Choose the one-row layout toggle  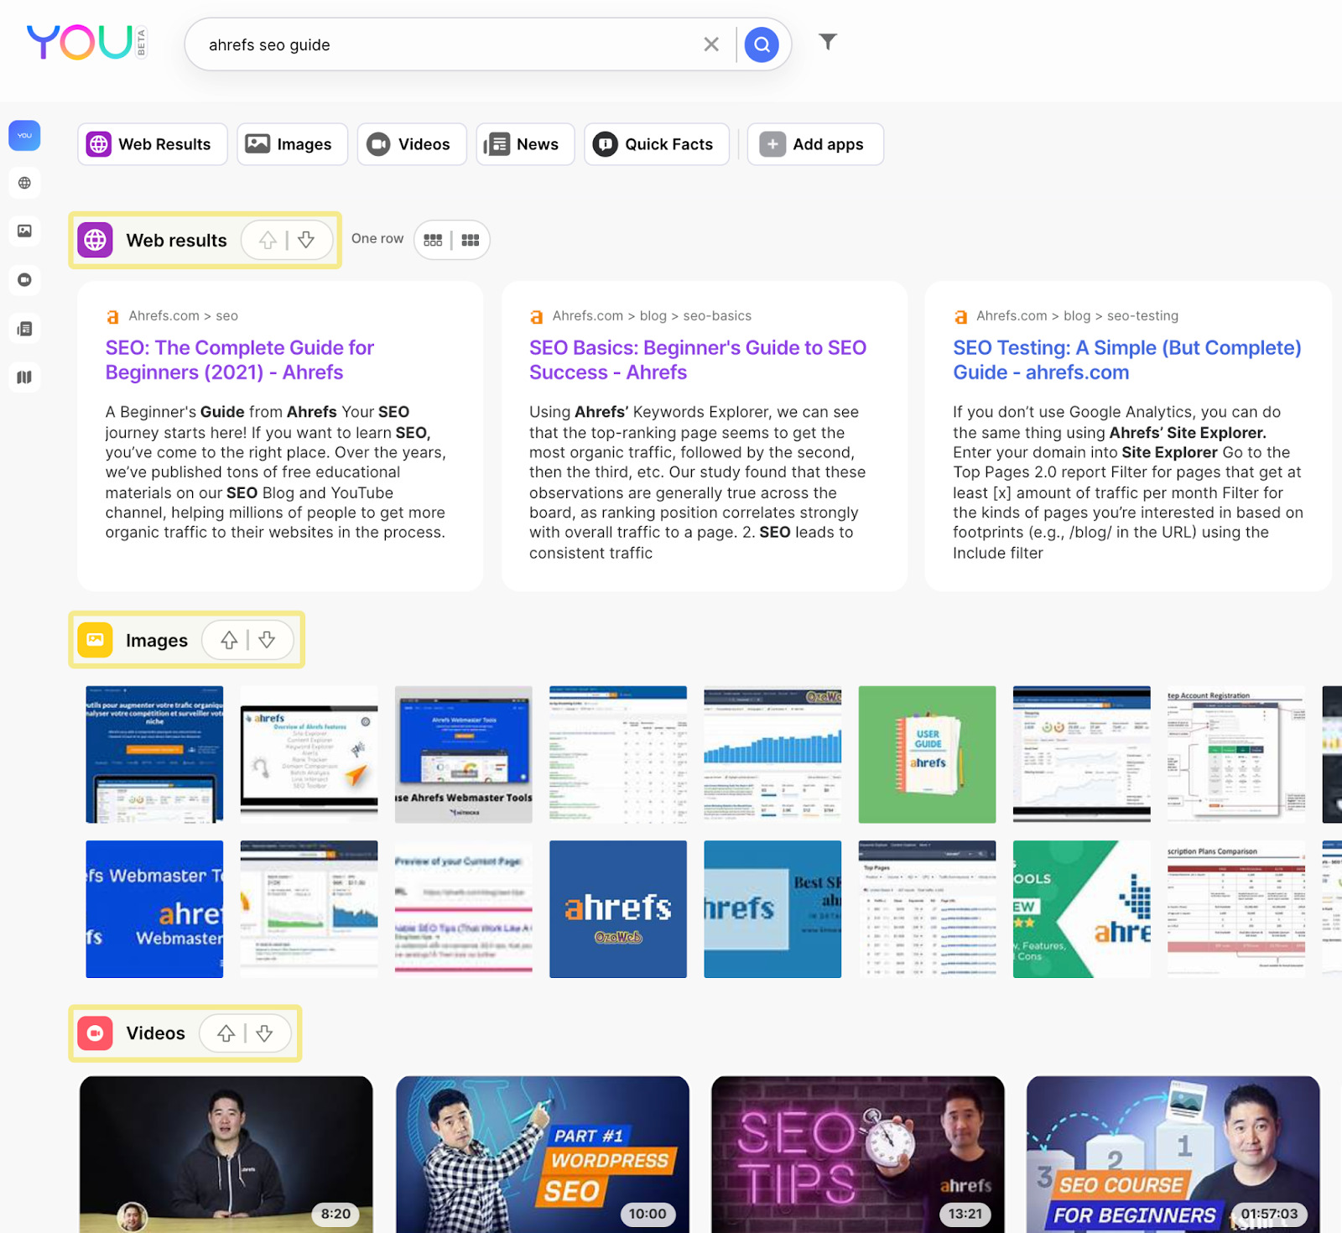pyautogui.click(x=433, y=240)
